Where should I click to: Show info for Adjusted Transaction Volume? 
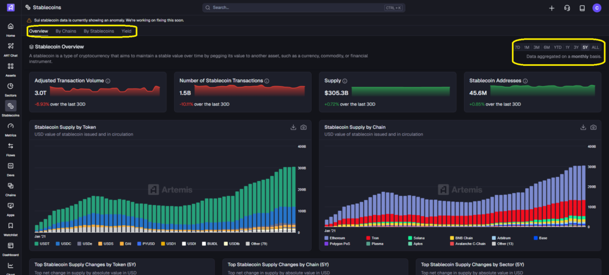[108, 80]
